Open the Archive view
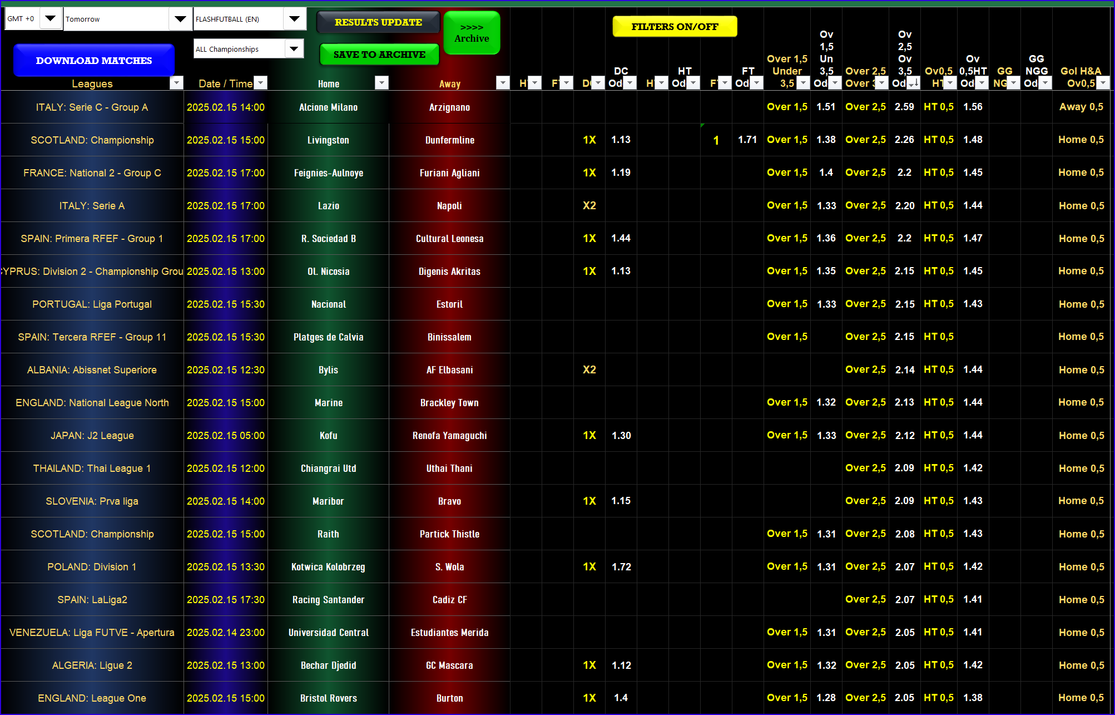Viewport: 1115px width, 715px height. pyautogui.click(x=472, y=32)
